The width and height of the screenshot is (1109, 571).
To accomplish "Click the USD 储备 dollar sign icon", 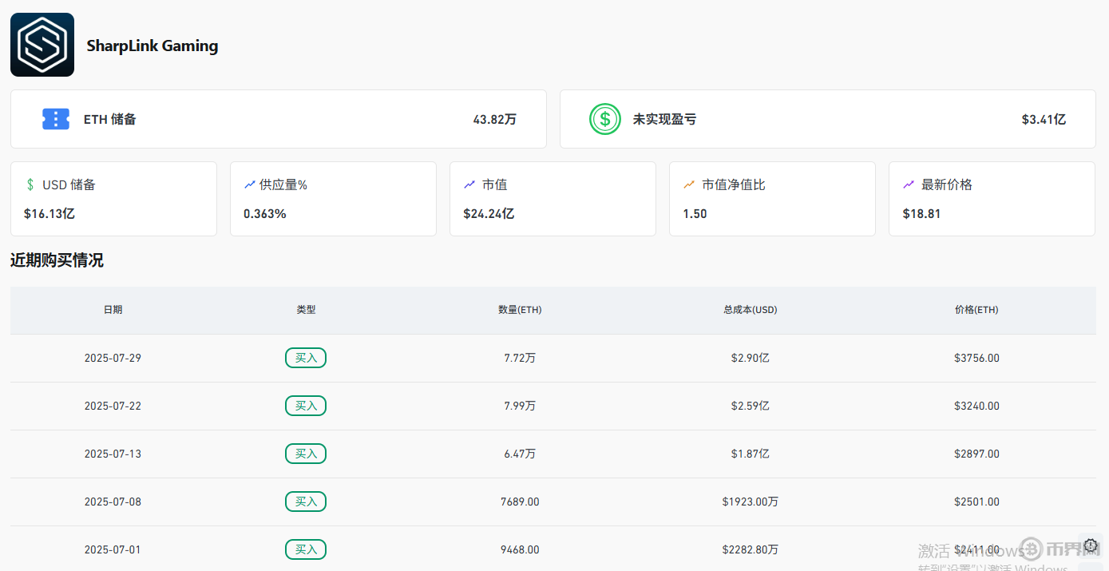I will click(x=30, y=184).
